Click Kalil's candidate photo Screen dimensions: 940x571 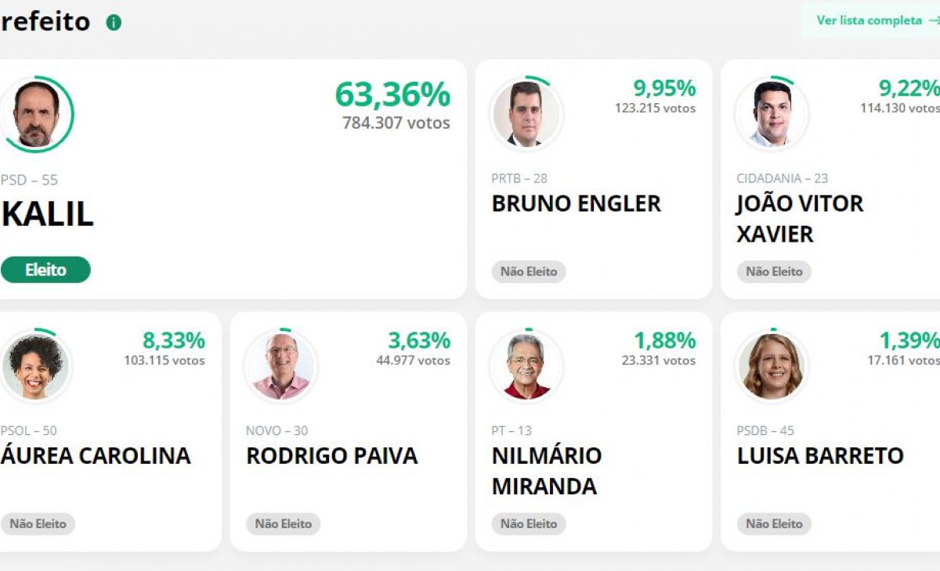[x=36, y=114]
